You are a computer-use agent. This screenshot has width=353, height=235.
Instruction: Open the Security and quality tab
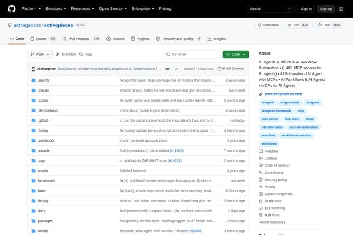click(178, 39)
